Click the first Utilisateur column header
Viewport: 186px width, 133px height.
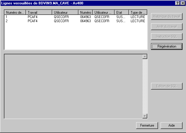click(65, 12)
